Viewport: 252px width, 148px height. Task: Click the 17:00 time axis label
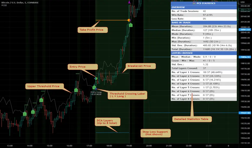pos(89,146)
